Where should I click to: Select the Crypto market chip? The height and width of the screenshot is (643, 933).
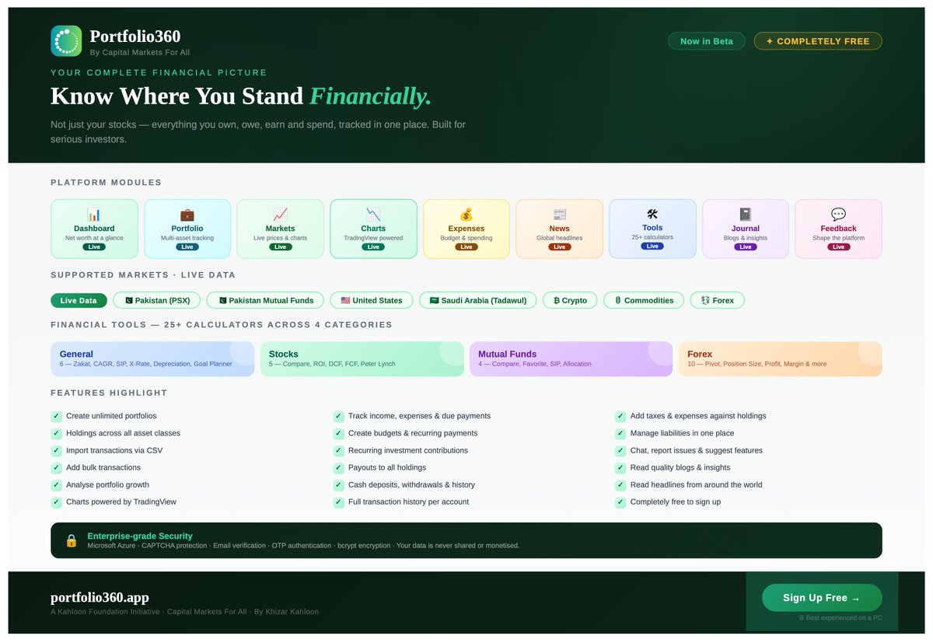(x=570, y=300)
